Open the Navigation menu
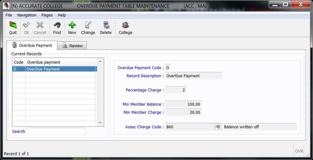The image size is (313, 160). coord(26,15)
